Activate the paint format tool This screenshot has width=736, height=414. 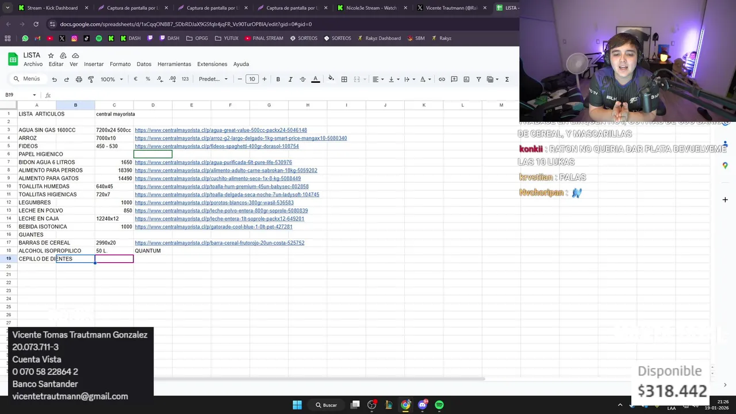[91, 79]
